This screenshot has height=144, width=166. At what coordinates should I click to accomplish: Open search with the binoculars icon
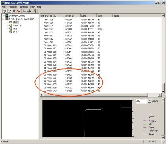tap(29, 11)
